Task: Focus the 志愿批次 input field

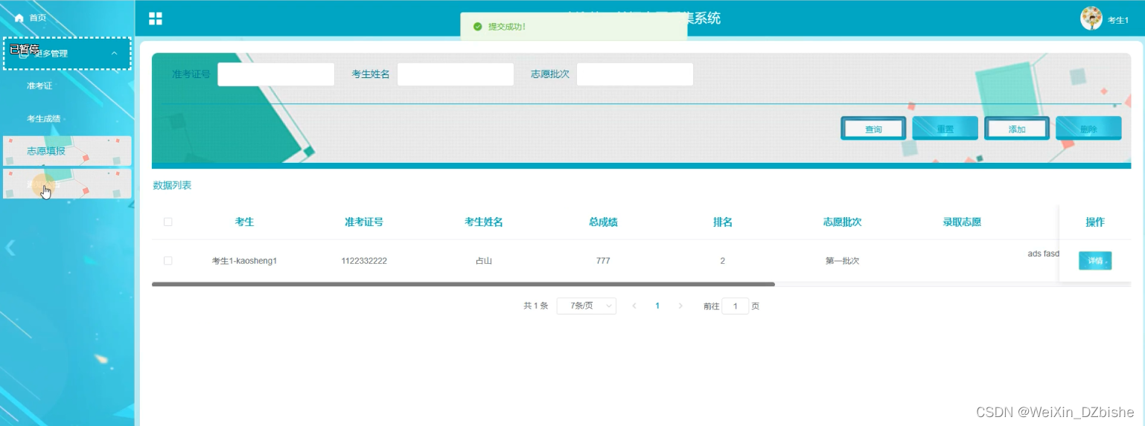Action: pos(635,74)
